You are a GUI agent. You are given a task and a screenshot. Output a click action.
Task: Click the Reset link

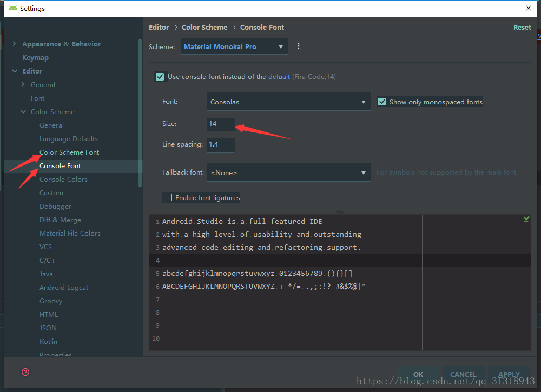[522, 28]
